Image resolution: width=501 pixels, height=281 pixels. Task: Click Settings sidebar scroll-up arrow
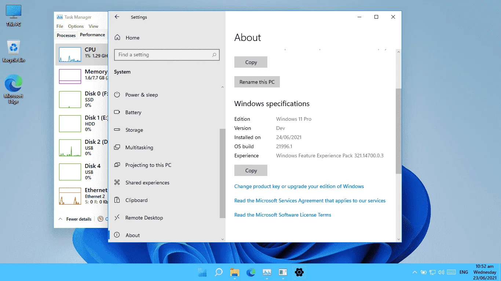point(223,87)
